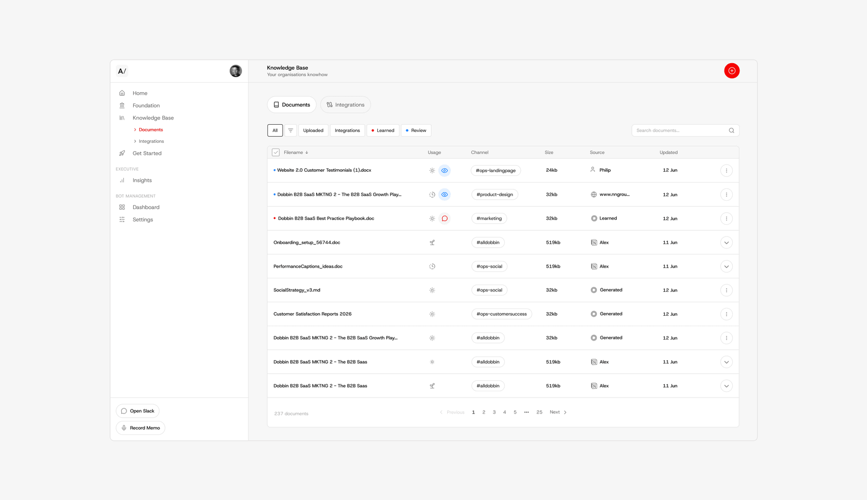Open user profile avatar
Viewport: 867px width, 500px height.
point(236,71)
